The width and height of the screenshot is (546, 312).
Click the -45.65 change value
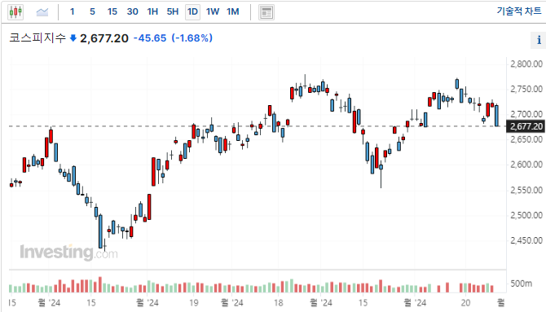click(x=150, y=38)
